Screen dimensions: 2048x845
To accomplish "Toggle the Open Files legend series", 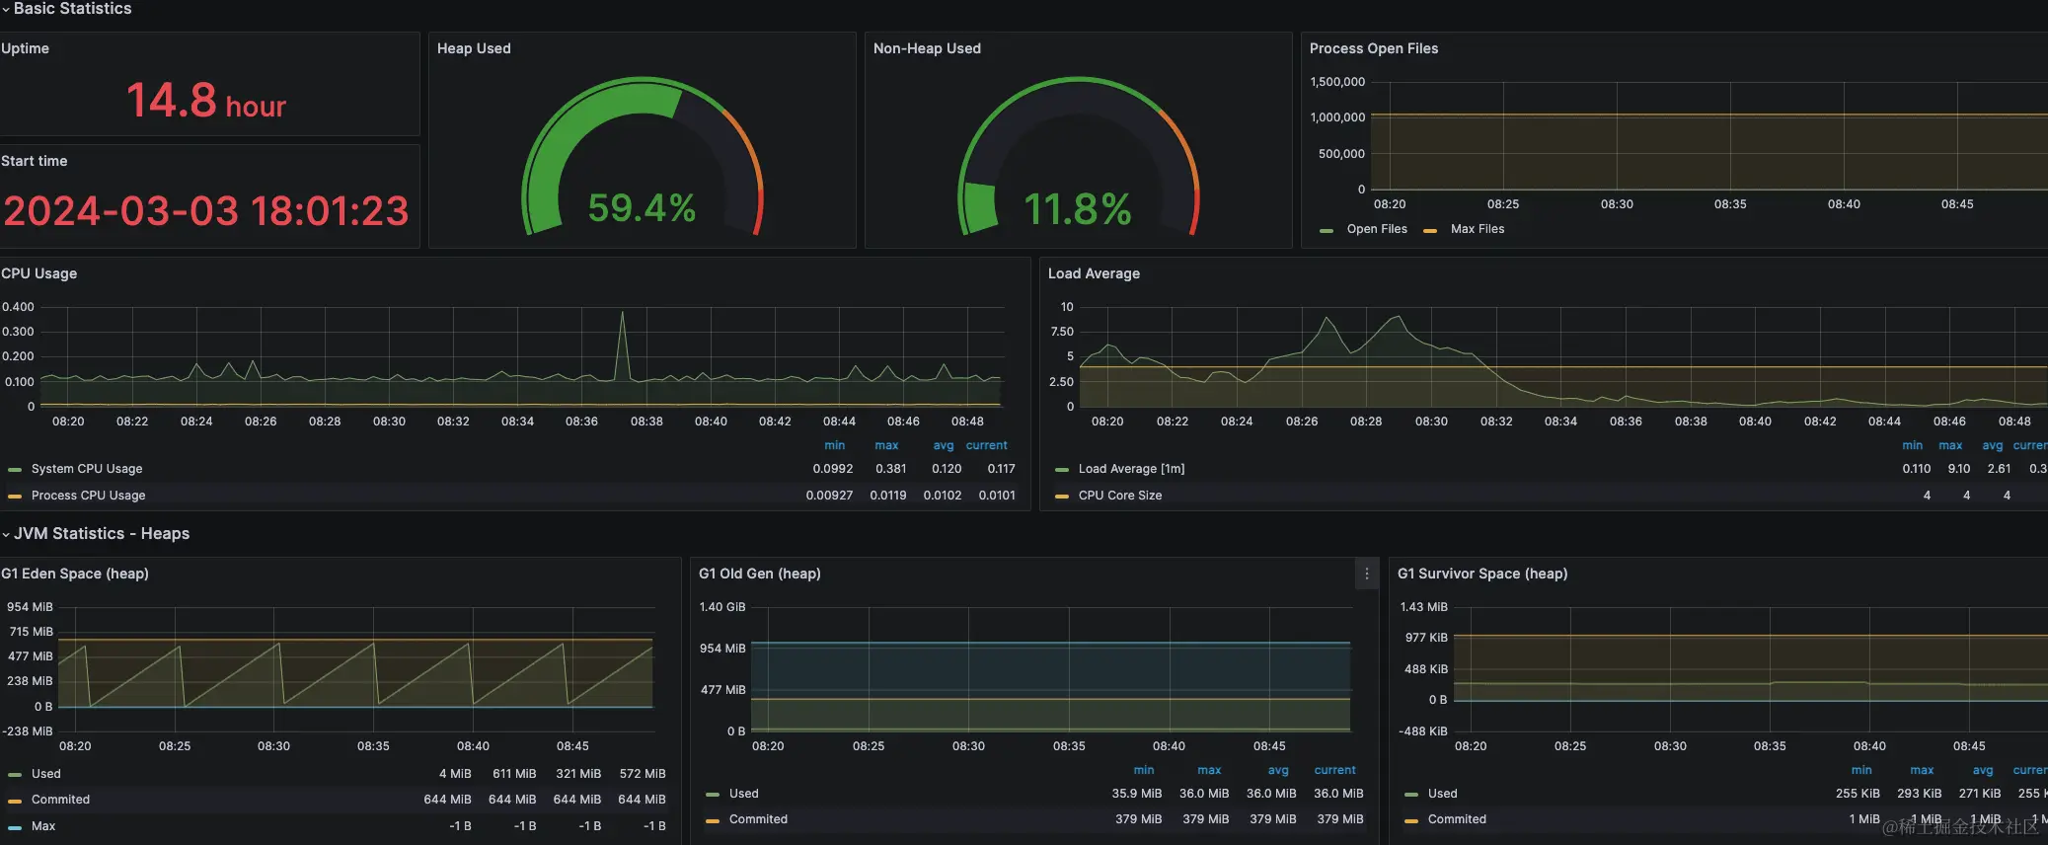I will 1377,229.
